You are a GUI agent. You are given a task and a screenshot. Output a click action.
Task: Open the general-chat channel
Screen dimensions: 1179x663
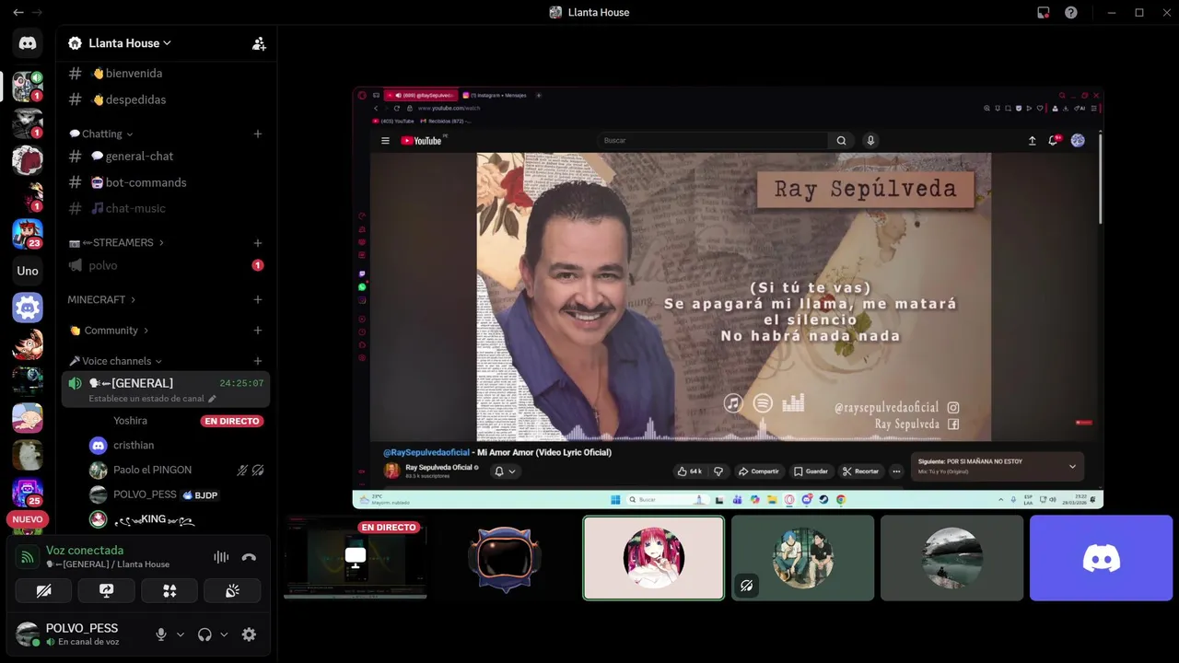click(166, 157)
